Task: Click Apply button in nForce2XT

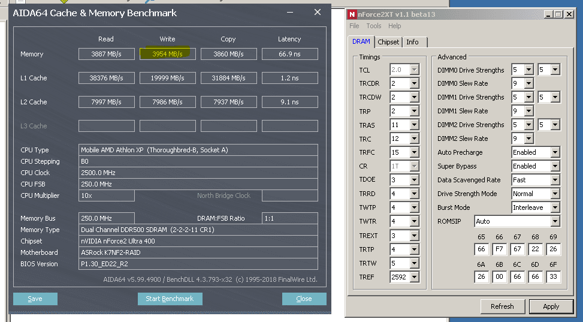Action: (x=551, y=306)
